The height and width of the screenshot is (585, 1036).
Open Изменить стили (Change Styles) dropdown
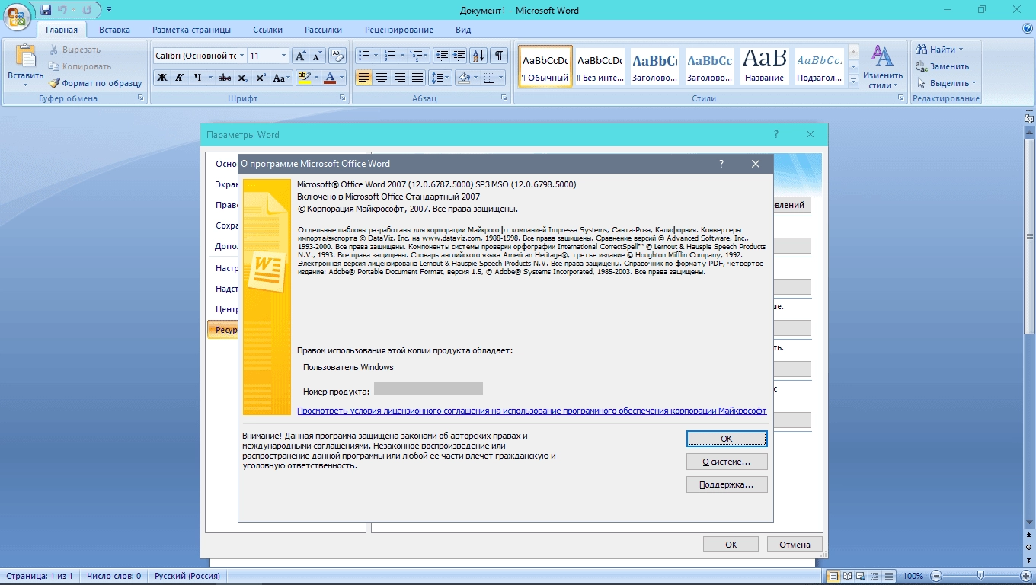[x=882, y=66]
